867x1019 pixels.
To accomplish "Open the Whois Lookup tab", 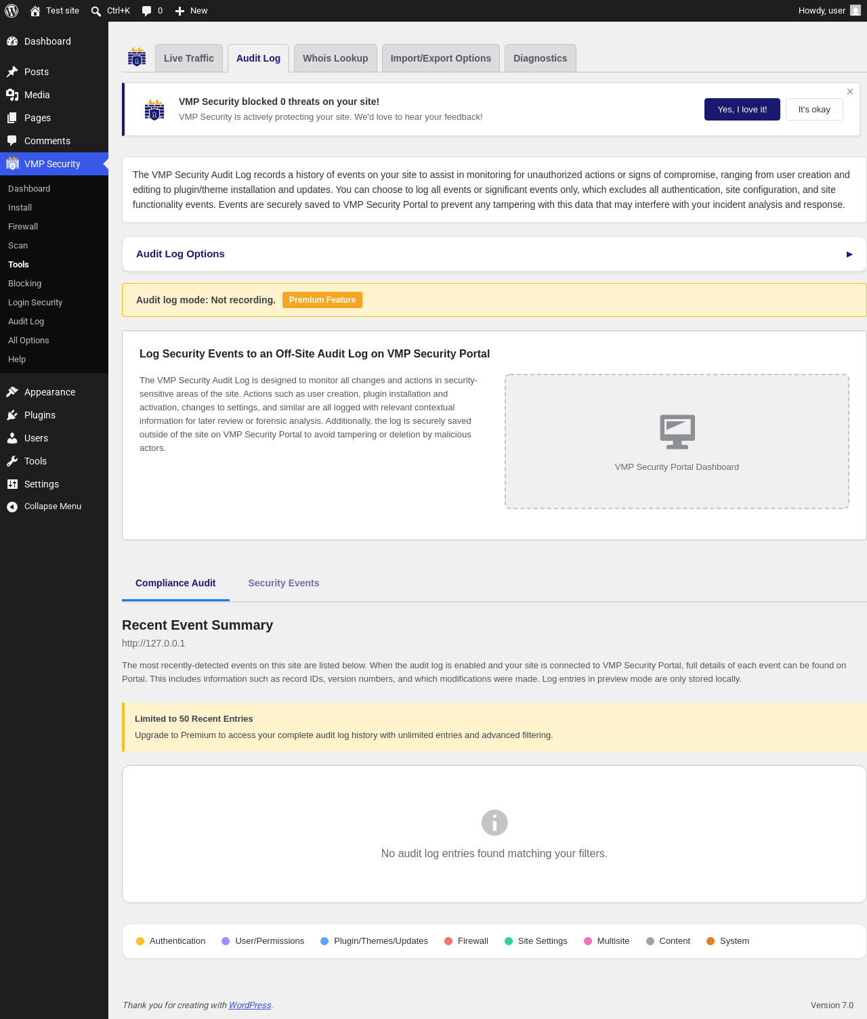I will [x=335, y=58].
